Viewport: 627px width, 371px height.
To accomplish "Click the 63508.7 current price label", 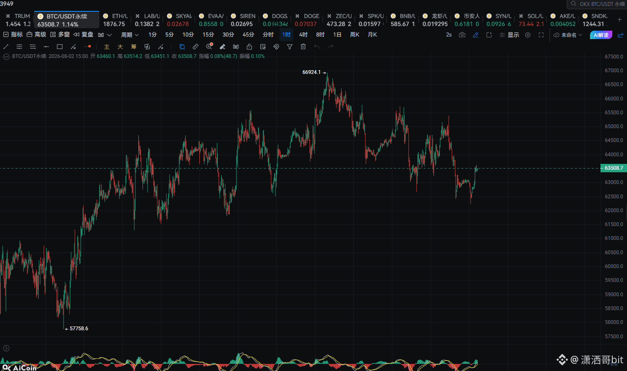I will (614, 168).
